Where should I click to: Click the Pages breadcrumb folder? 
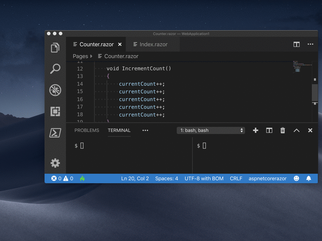coord(80,56)
